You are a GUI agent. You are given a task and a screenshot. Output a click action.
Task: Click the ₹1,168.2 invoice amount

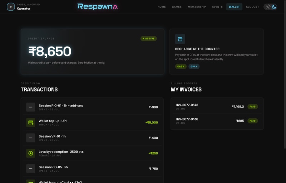click(238, 107)
